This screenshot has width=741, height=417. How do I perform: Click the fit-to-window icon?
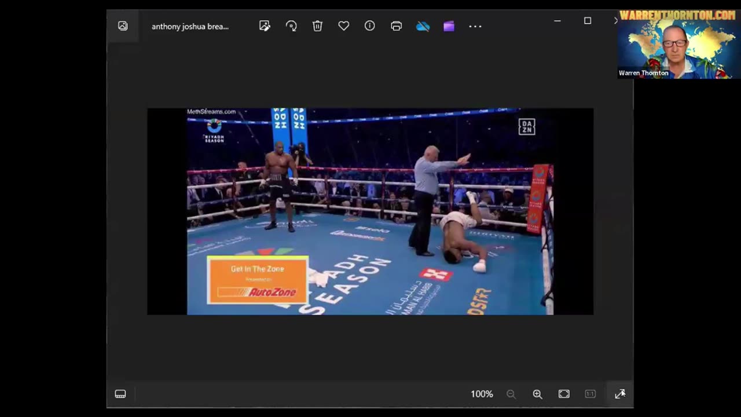pyautogui.click(x=564, y=394)
